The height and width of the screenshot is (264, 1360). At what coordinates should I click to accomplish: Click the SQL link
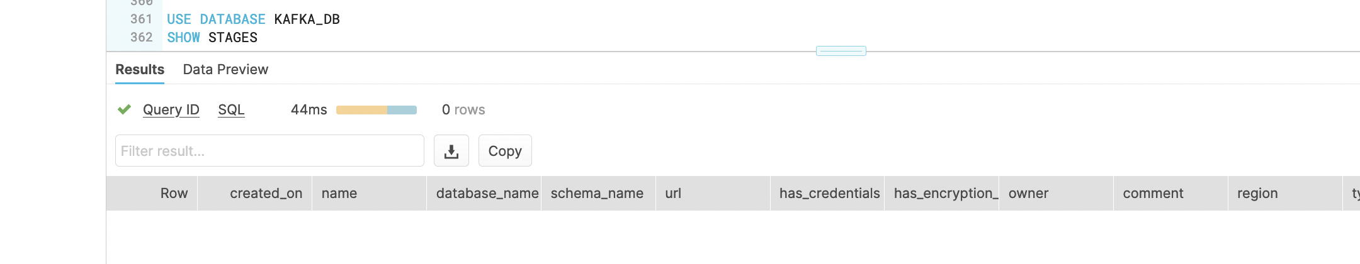(x=231, y=109)
